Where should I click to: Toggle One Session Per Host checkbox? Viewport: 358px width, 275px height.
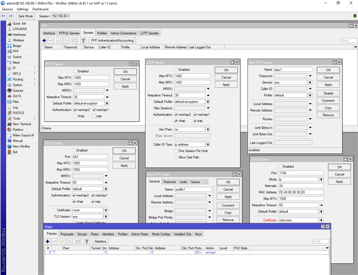click(x=176, y=151)
